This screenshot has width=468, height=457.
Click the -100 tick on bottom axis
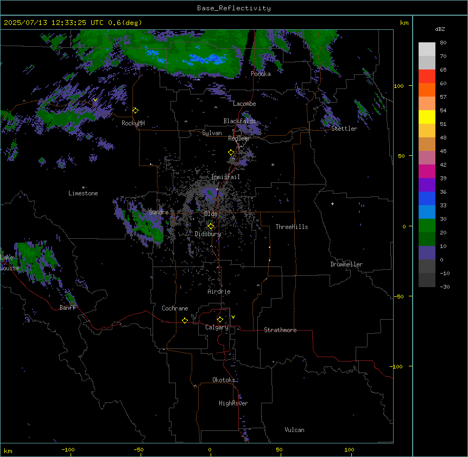[68, 449]
